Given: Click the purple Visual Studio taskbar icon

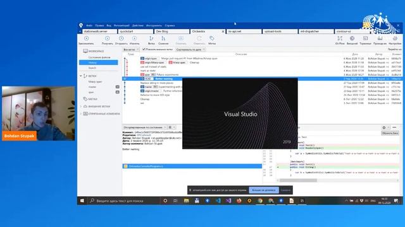Looking at the screenshot, I should pos(228,201).
